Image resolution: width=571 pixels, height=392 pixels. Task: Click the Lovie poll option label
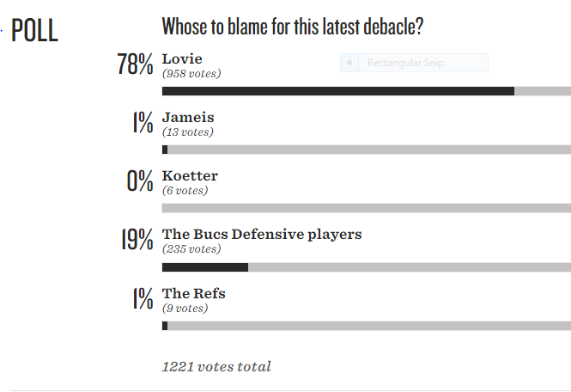coord(182,59)
